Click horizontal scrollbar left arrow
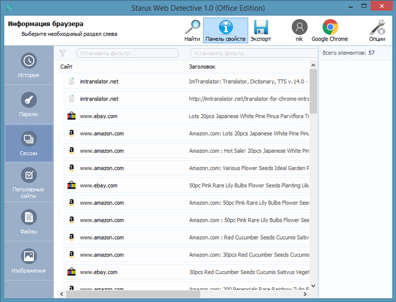 pyautogui.click(x=62, y=294)
